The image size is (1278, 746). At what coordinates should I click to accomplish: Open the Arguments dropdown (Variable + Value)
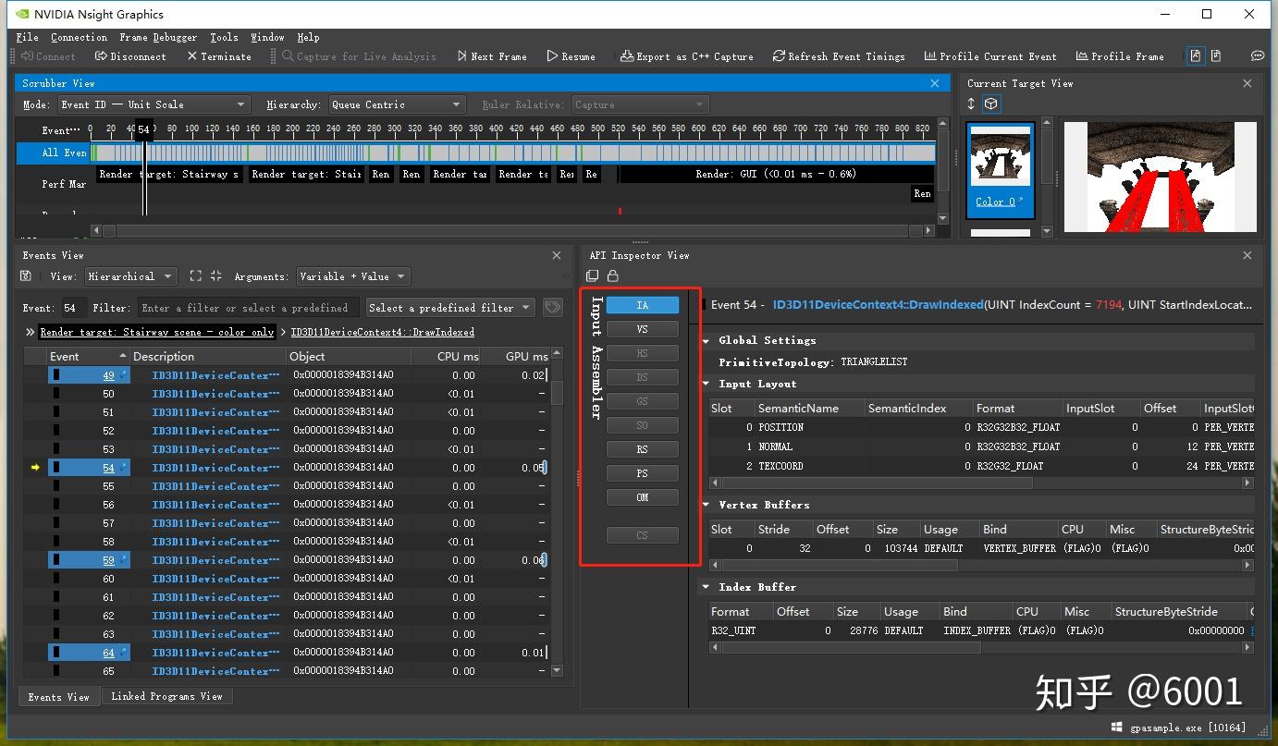coord(353,276)
